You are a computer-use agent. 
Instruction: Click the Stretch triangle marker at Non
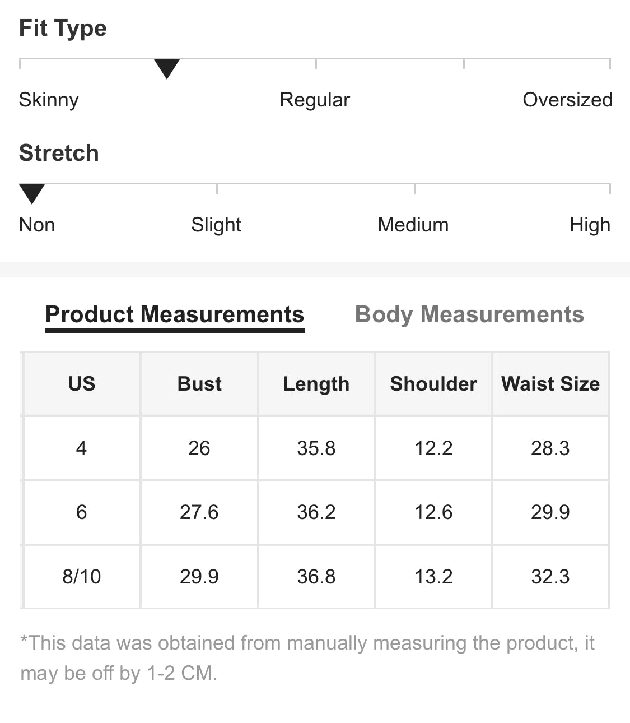32,194
